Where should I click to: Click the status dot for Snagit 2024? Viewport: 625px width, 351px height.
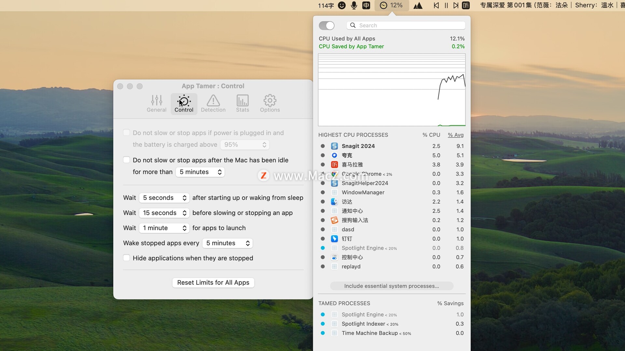[323, 146]
